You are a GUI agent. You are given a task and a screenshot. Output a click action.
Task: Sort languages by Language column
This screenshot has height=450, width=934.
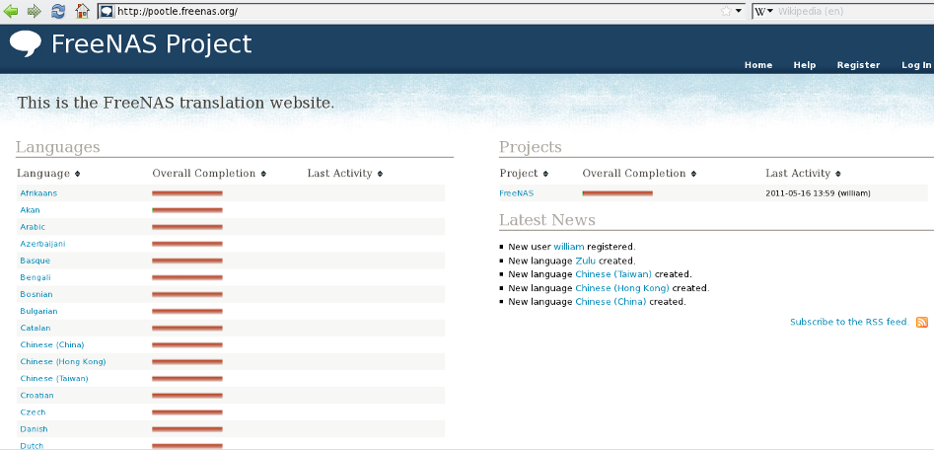48,174
